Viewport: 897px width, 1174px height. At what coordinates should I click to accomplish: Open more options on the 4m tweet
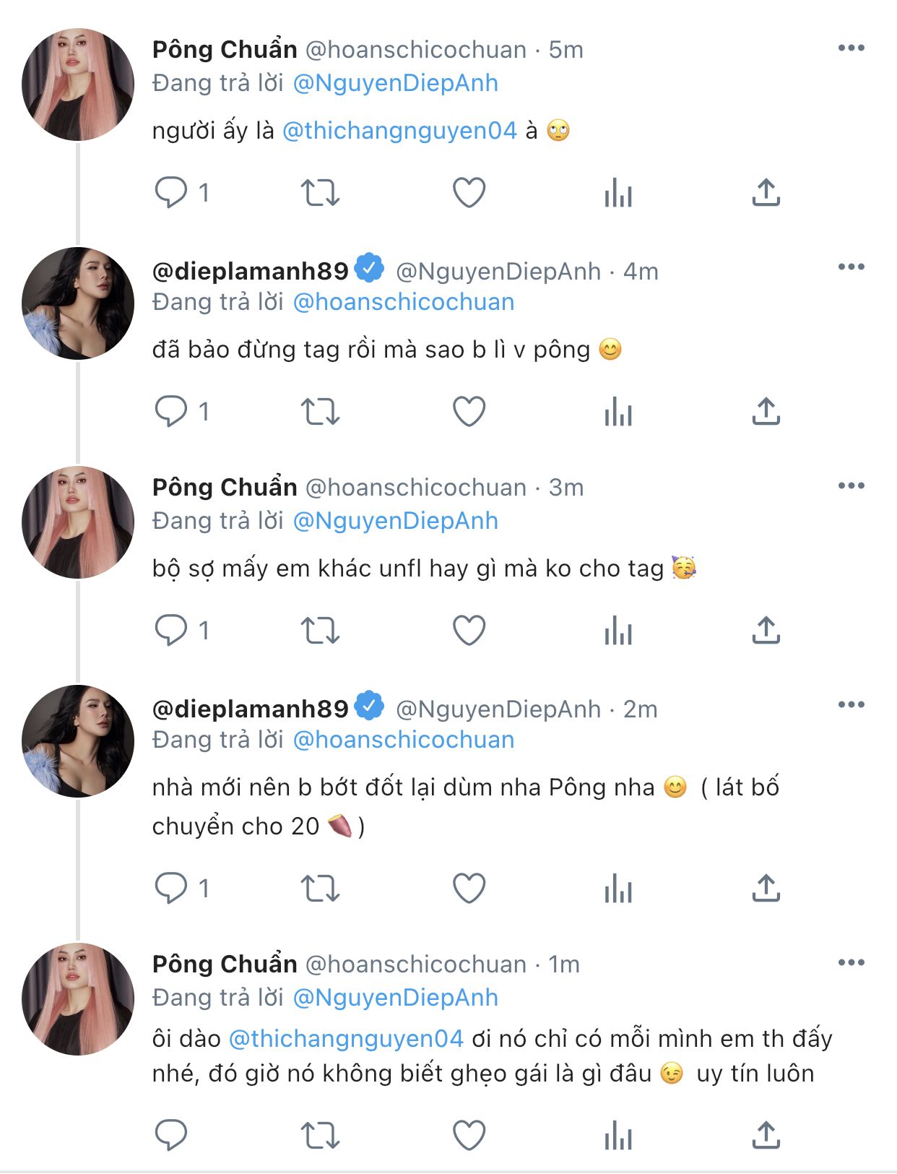point(851,267)
